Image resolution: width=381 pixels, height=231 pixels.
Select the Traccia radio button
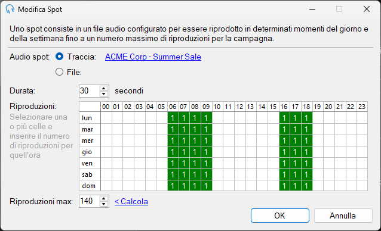tap(59, 57)
